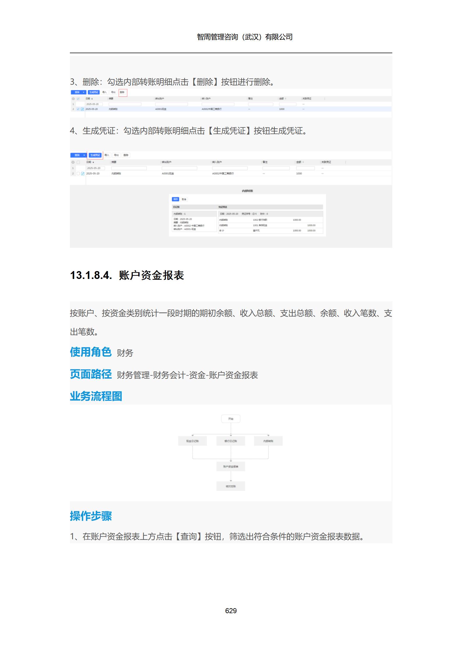Click the settings gear icon in the 生成凭证 step table
462x653 pixels.
tap(73, 162)
